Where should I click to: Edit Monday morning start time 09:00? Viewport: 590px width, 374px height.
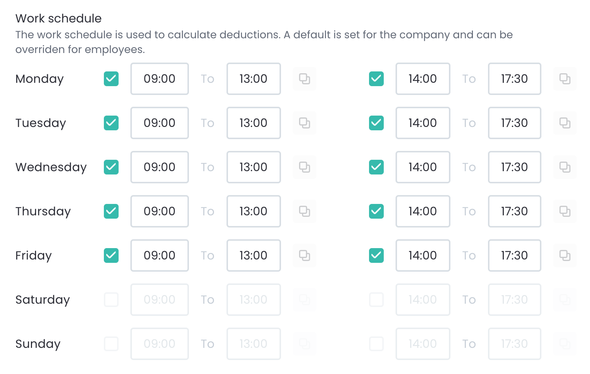159,79
